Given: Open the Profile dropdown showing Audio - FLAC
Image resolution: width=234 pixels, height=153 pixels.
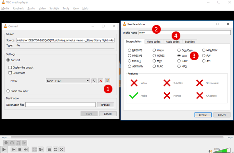Looking at the screenshot, I should coord(68,81).
